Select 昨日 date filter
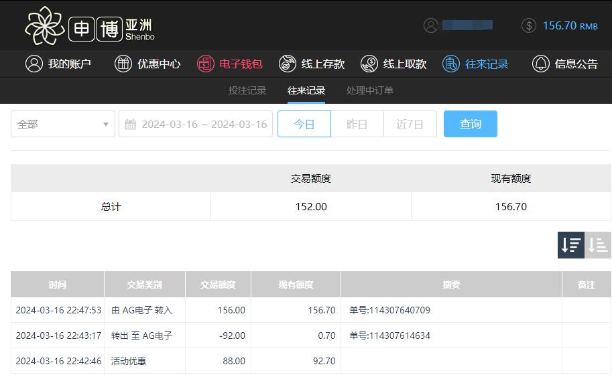The height and width of the screenshot is (377, 612). [x=357, y=124]
